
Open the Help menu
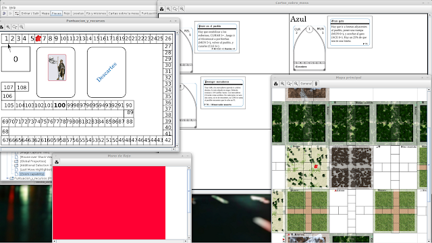(x=12, y=7)
